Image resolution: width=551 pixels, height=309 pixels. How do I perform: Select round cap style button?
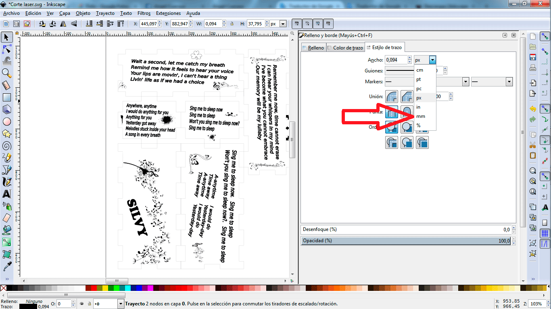pos(407,112)
